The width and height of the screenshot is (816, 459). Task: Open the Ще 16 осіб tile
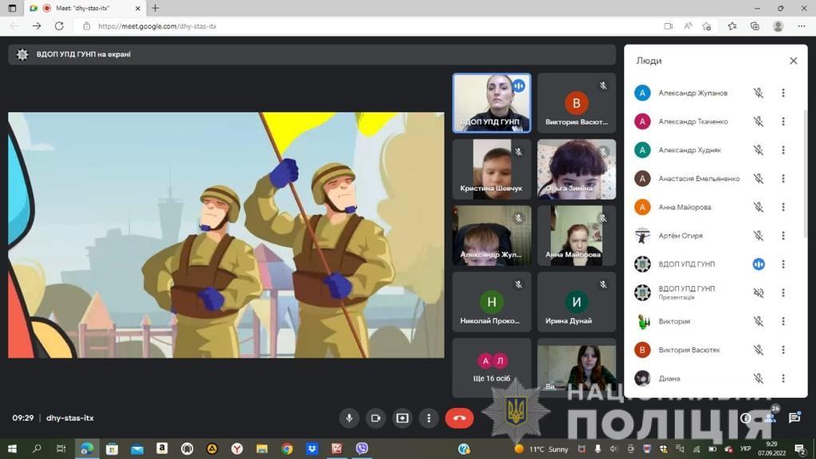[x=492, y=368]
